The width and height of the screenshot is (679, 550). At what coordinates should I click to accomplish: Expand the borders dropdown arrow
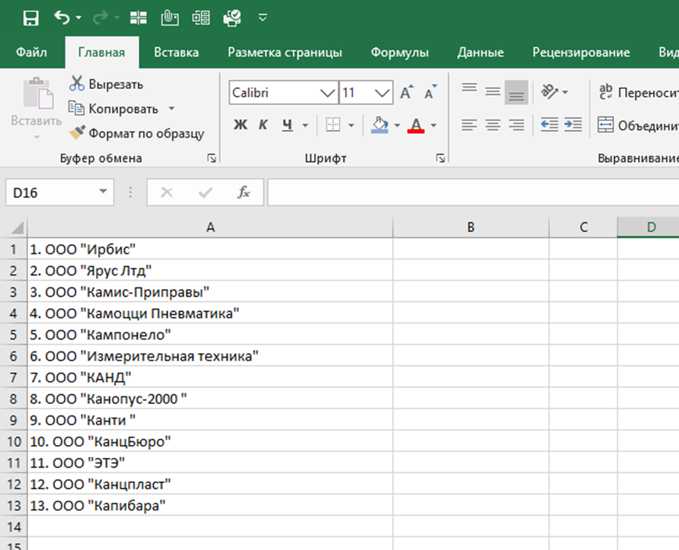(351, 126)
